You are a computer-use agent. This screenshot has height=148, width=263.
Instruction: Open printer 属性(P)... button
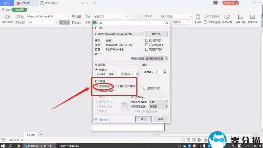pyautogui.click(x=156, y=34)
